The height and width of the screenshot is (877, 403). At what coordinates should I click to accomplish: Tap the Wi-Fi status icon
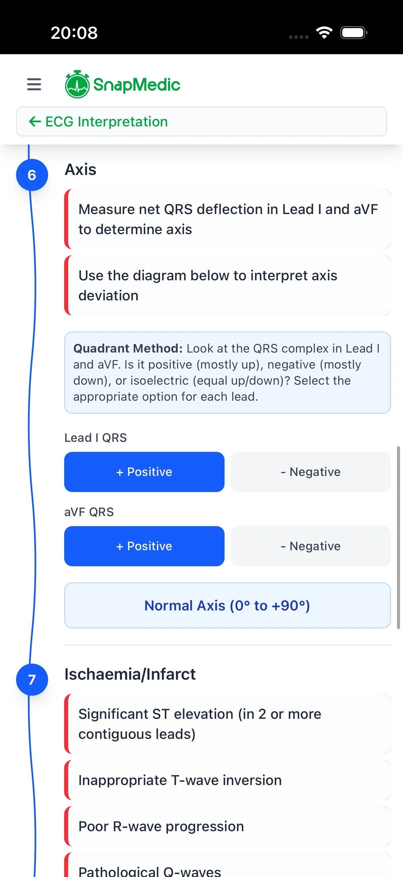(324, 33)
